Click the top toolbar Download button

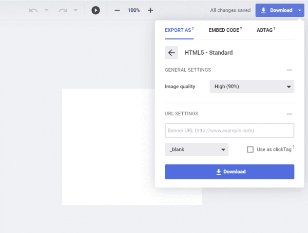pyautogui.click(x=275, y=10)
